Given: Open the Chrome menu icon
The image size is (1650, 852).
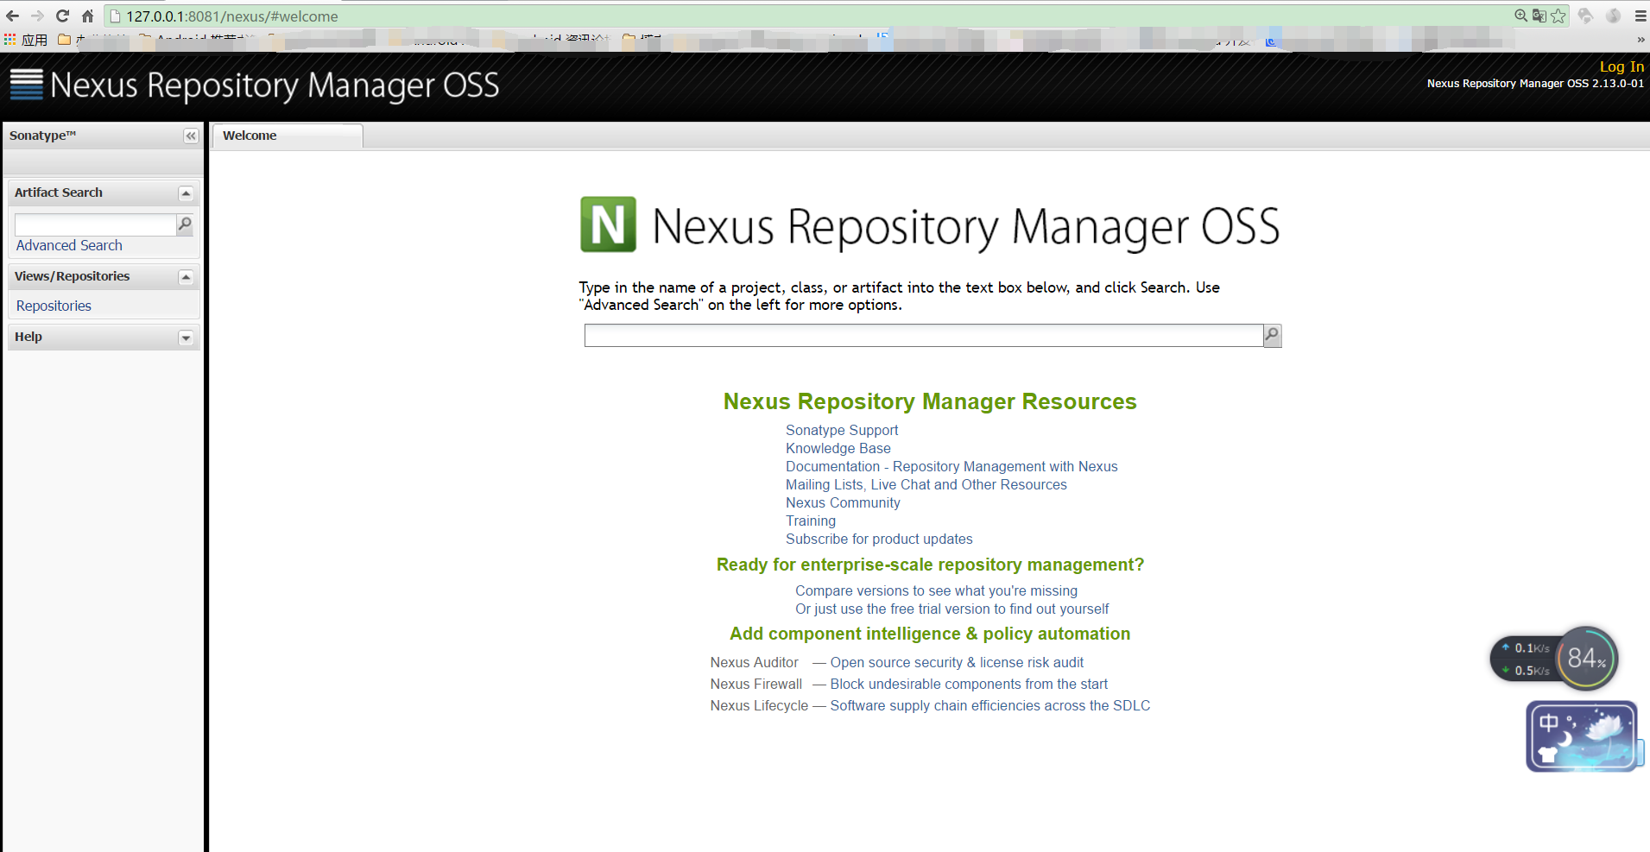Looking at the screenshot, I should pos(1641,16).
